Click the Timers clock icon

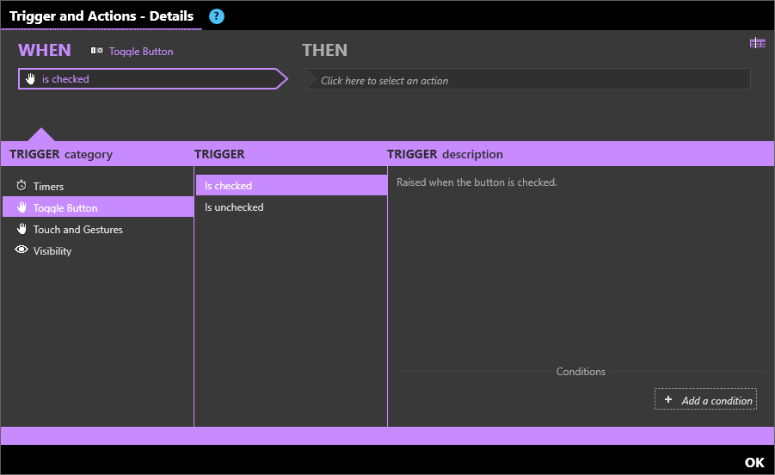point(22,185)
